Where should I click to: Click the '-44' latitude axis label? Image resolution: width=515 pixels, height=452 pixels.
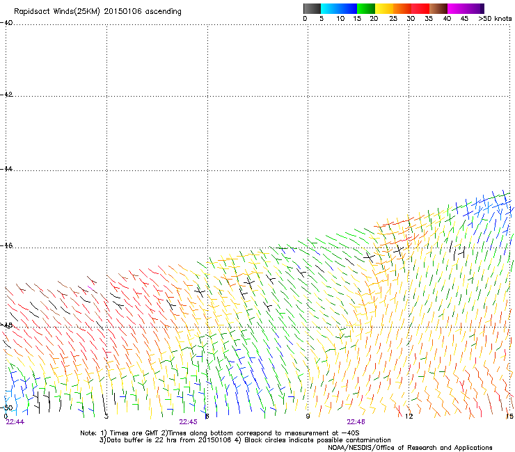pos(6,169)
